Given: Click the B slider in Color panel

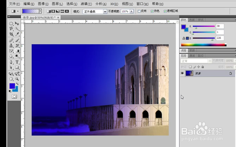Looking at the screenshot, I should coord(204,38).
